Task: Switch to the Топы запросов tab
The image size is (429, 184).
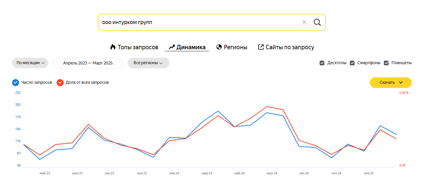Action: (x=138, y=47)
